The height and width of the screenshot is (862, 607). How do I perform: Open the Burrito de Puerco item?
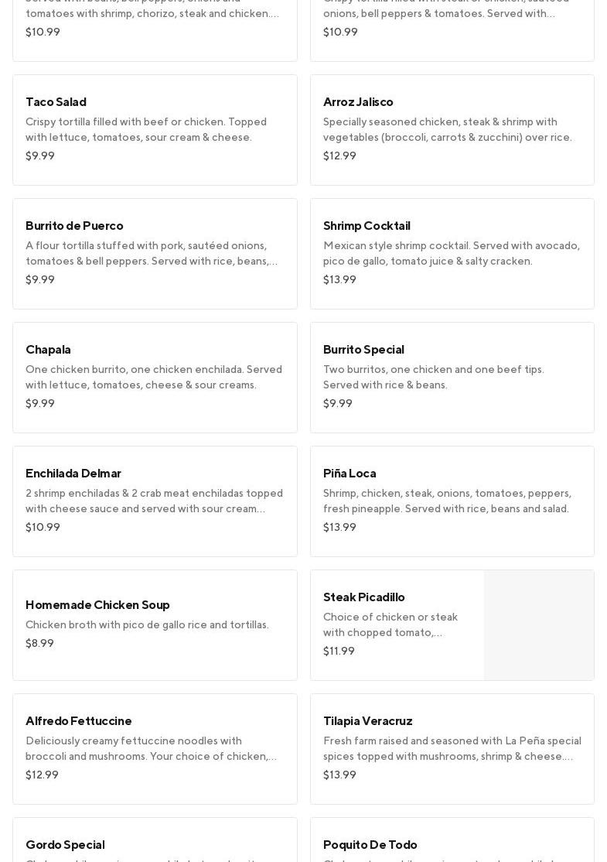155,253
